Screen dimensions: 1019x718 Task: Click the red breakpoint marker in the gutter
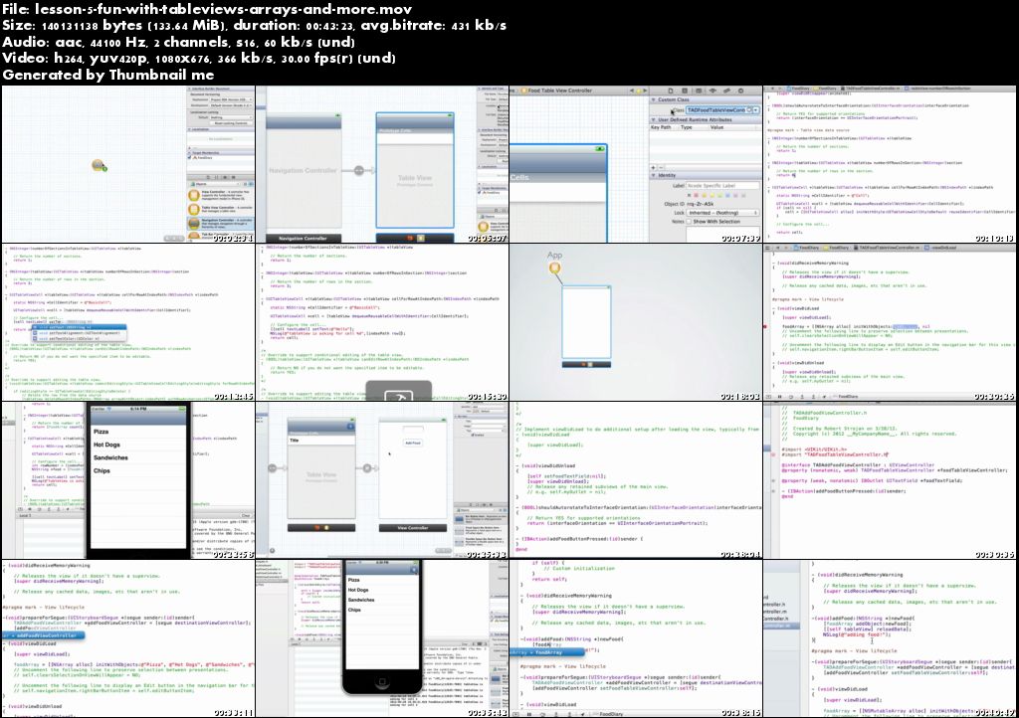766,326
